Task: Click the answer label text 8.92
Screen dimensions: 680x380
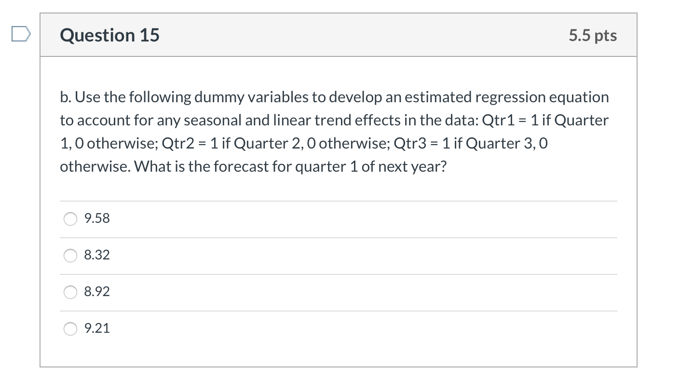Action: pyautogui.click(x=97, y=292)
